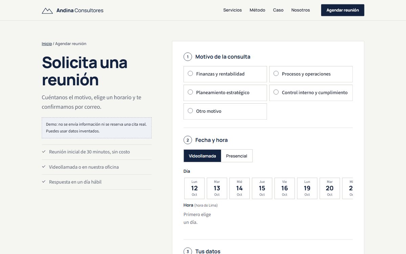Pick Tuesday 13 Oct as the day
The width and height of the screenshot is (406, 254).
pyautogui.click(x=217, y=188)
